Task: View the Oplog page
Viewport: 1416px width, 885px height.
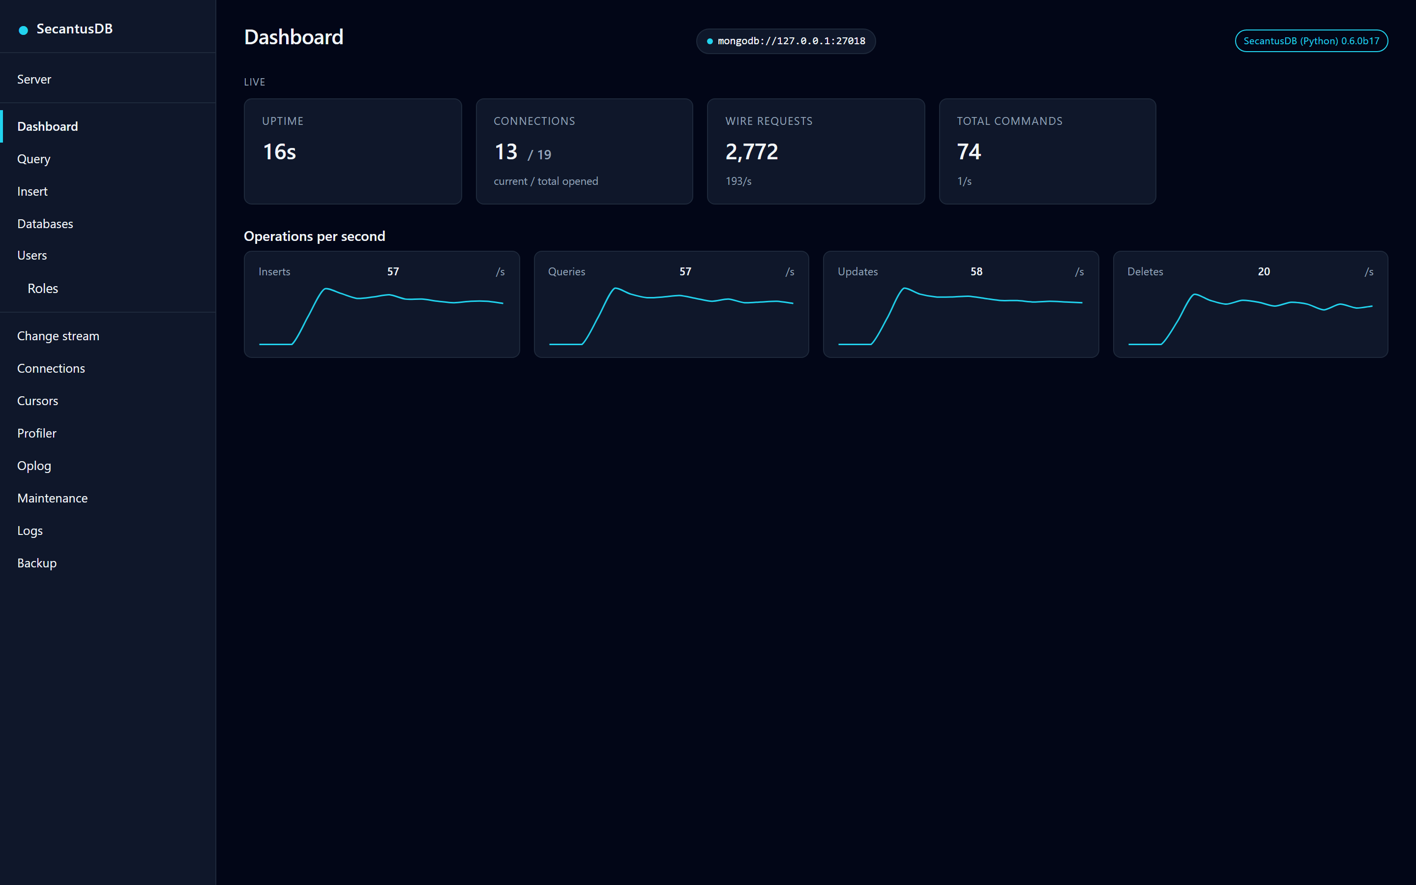Action: tap(108, 466)
